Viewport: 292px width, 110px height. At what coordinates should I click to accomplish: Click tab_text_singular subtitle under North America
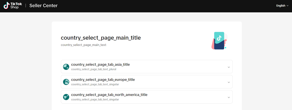coord(95,100)
